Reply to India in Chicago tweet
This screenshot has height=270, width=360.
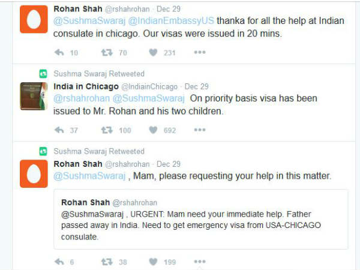coord(59,130)
